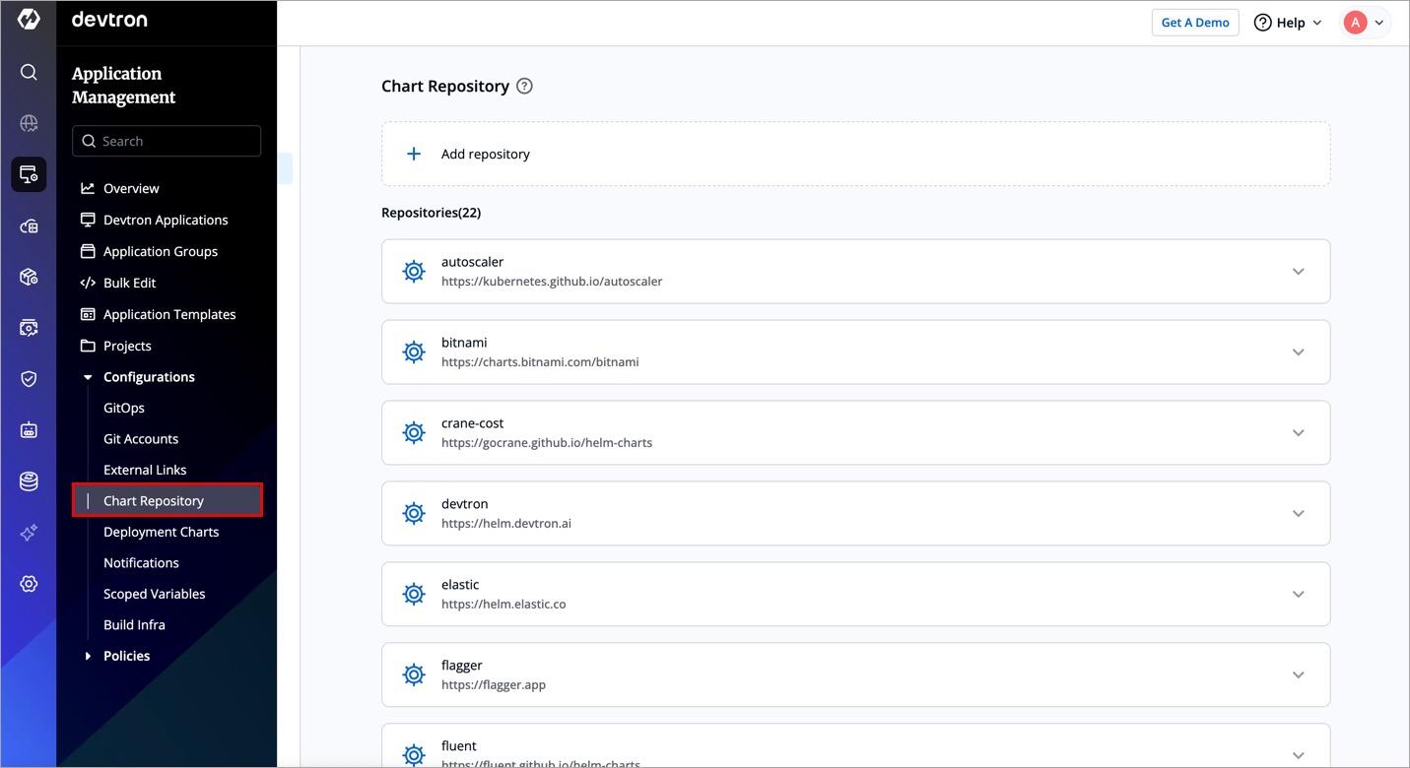Open the user avatar account menu
This screenshot has height=768, width=1410.
click(x=1366, y=23)
